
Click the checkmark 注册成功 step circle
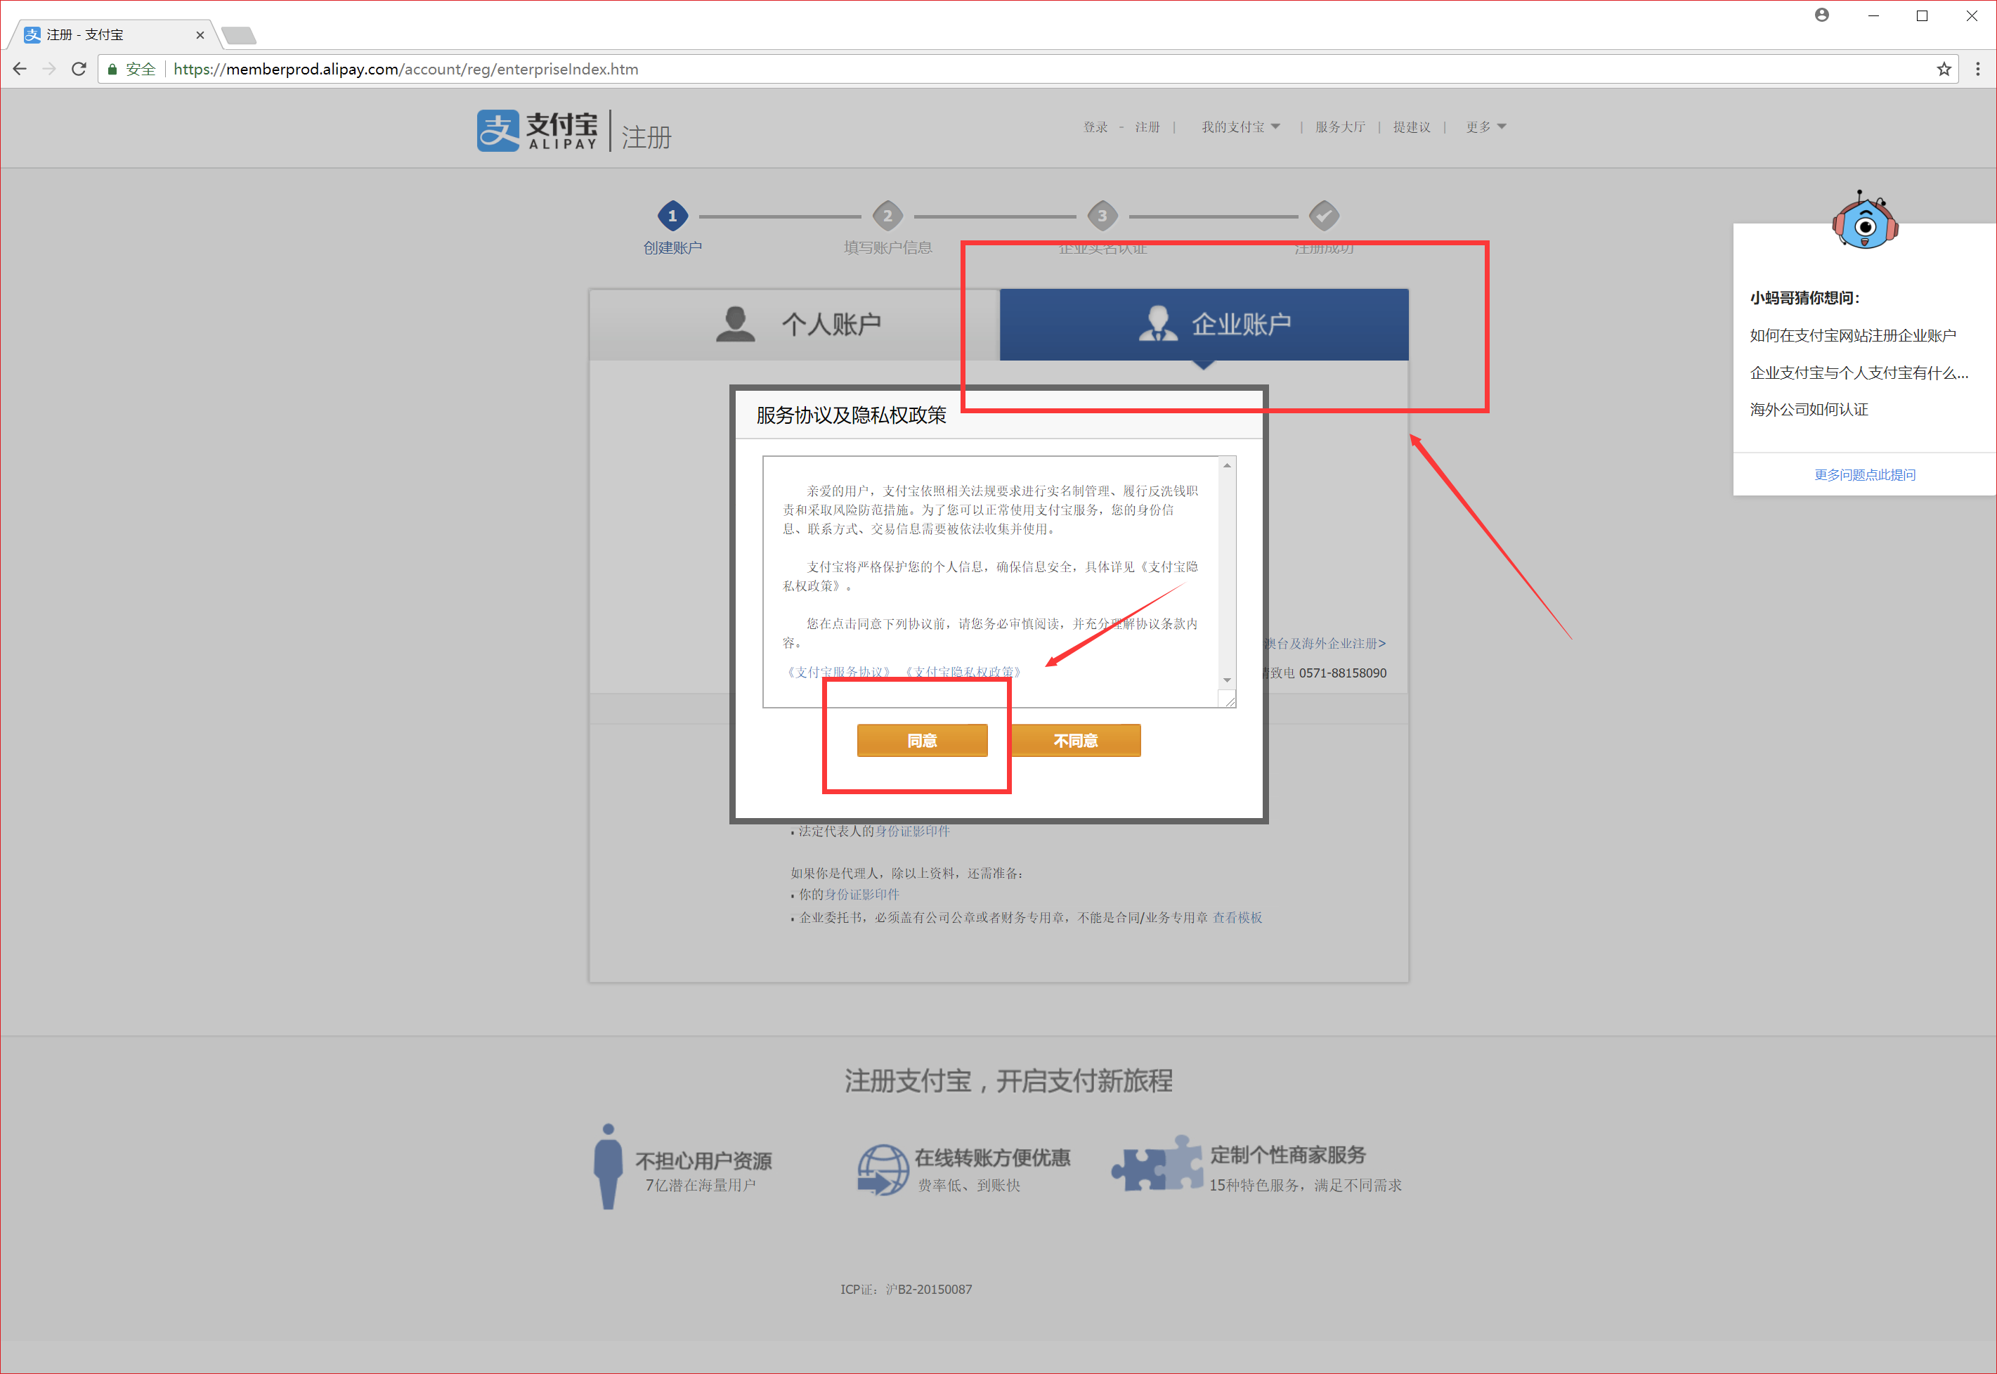(1323, 216)
